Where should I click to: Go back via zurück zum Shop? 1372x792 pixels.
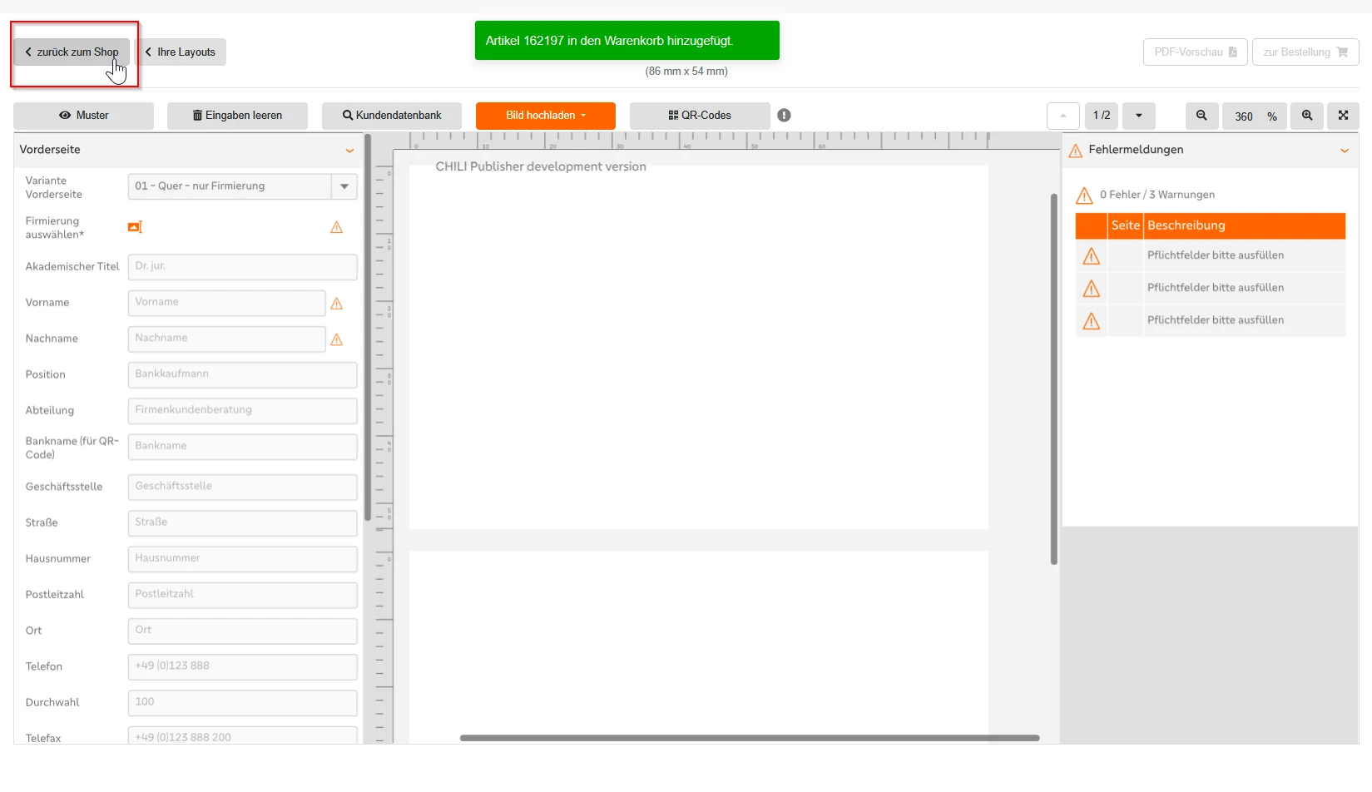click(72, 52)
